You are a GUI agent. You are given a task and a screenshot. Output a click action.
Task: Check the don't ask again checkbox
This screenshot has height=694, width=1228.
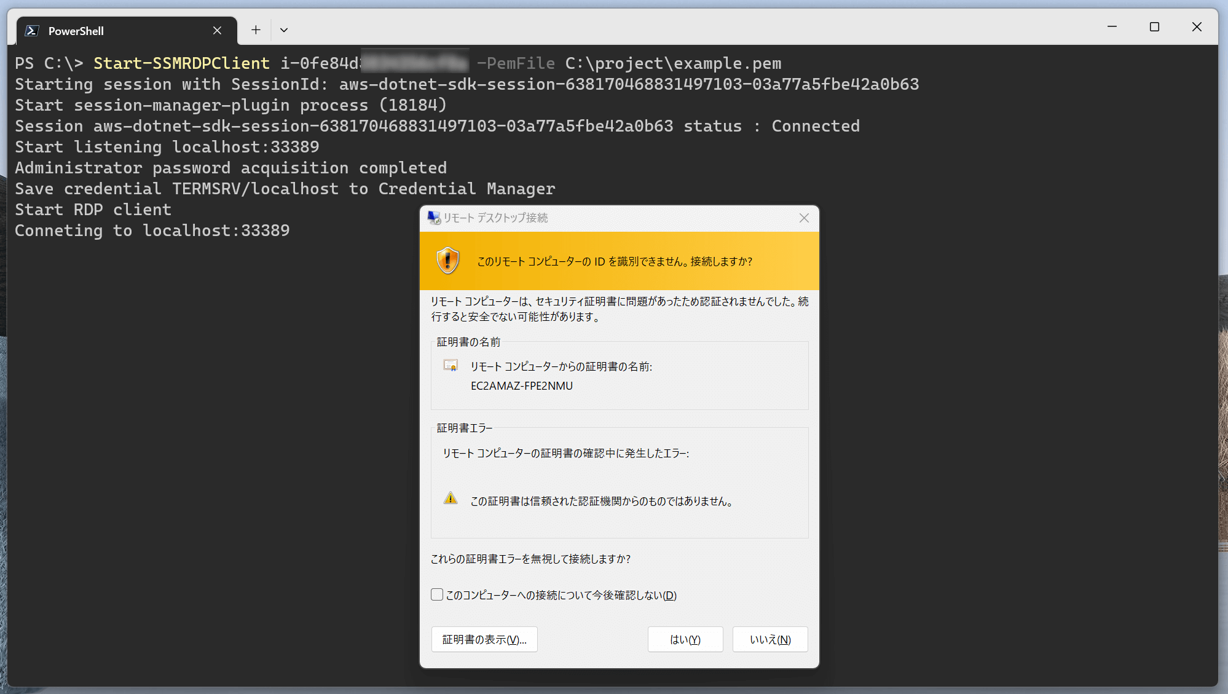pos(437,594)
